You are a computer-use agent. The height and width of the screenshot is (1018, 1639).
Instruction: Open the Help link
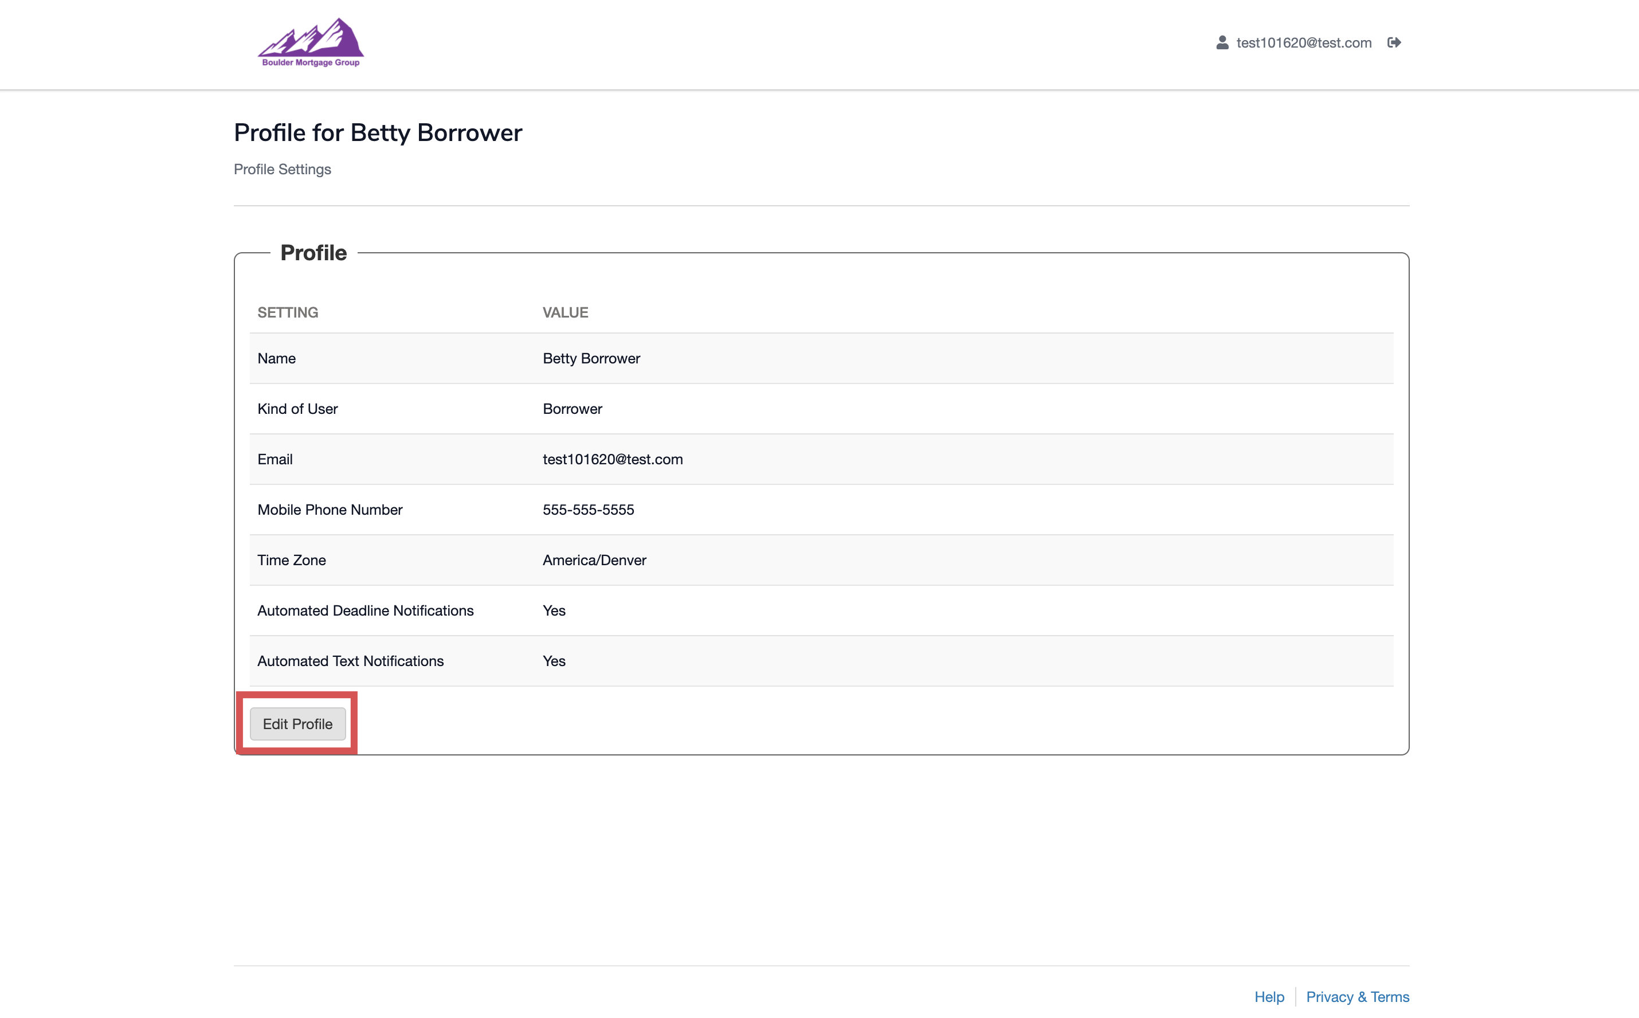[1269, 996]
